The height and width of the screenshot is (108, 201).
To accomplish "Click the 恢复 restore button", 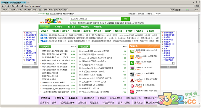I will click(x=173, y=10).
